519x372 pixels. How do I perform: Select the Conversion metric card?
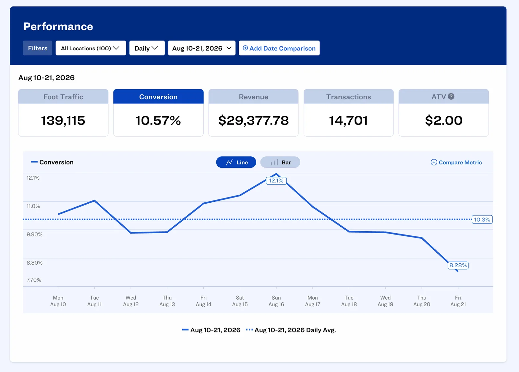pyautogui.click(x=158, y=113)
